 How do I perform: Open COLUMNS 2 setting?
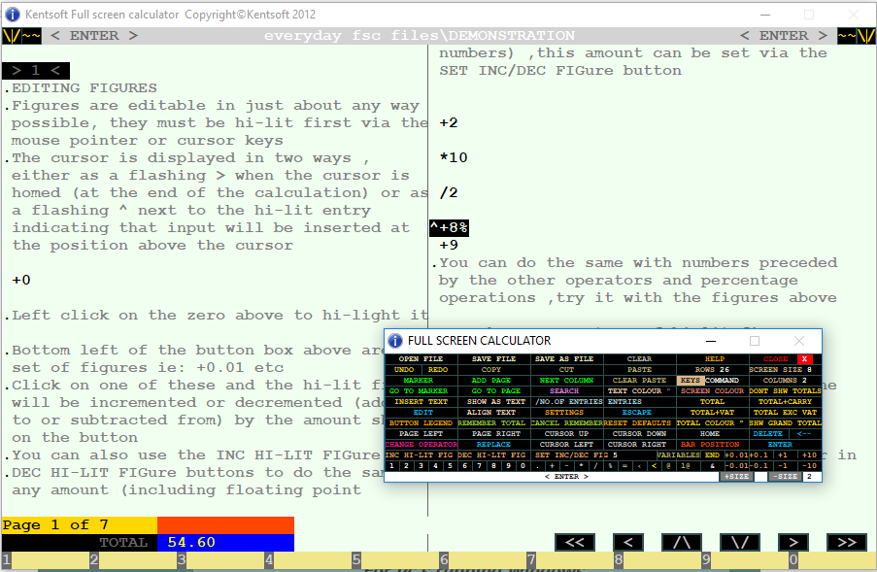[786, 381]
